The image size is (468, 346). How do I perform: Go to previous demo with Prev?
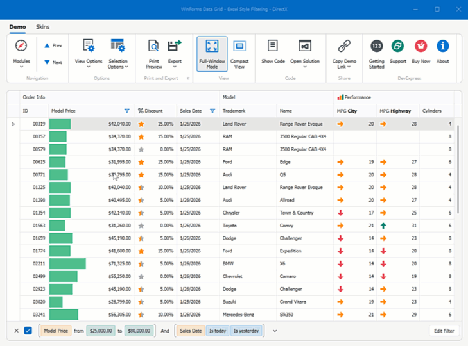(x=53, y=45)
